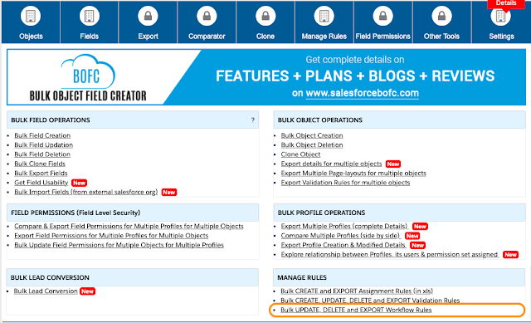531x323 pixels.
Task: Open Bulk Clone Fields link
Action: point(40,164)
